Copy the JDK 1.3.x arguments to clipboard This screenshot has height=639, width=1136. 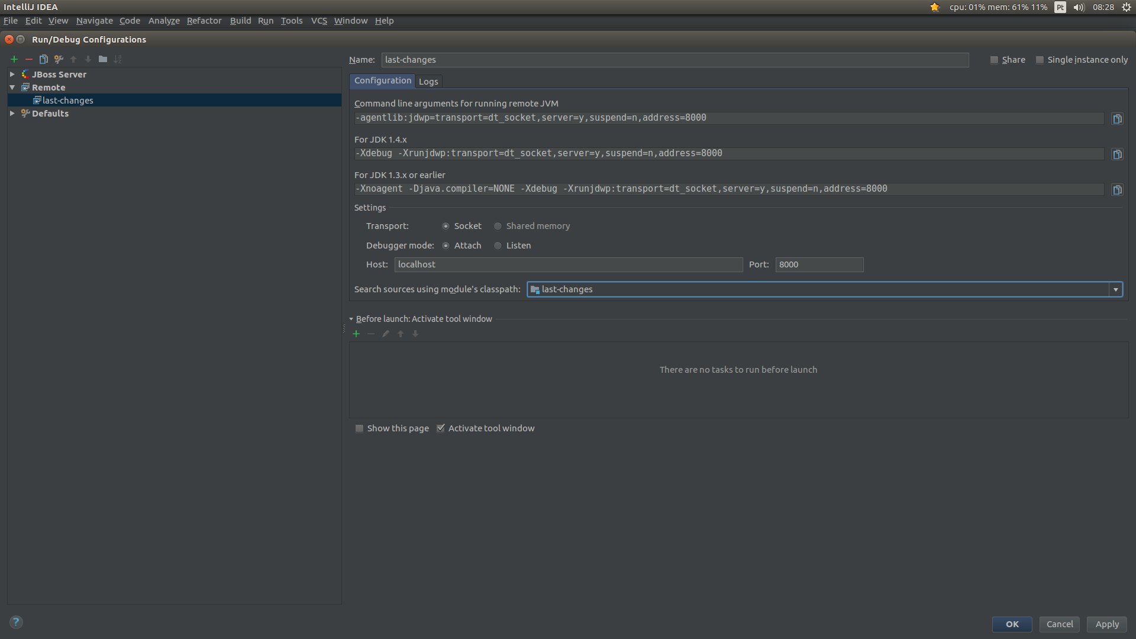coord(1117,190)
